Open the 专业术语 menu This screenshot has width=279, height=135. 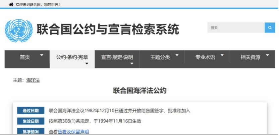click(205, 57)
